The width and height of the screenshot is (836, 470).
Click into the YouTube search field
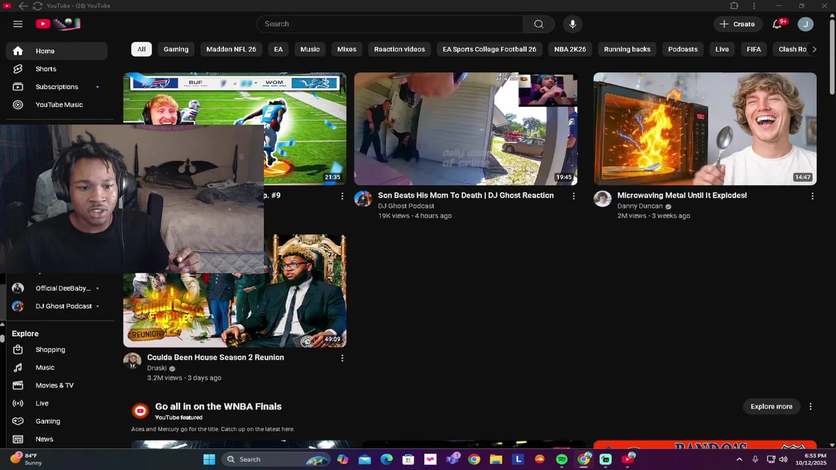click(x=390, y=24)
